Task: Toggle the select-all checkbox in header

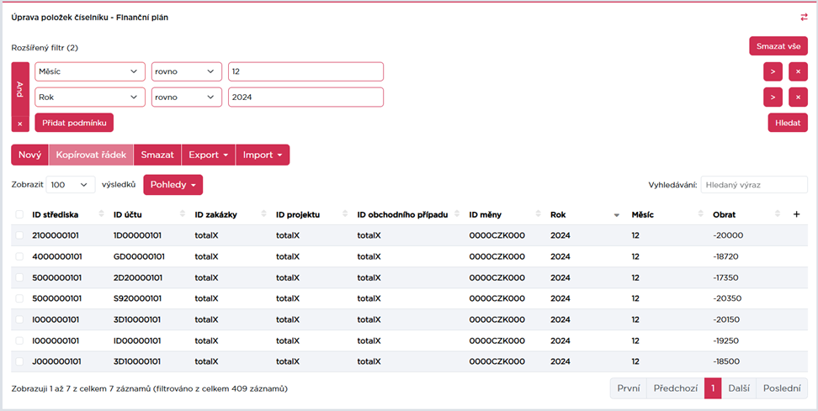Action: (19, 214)
